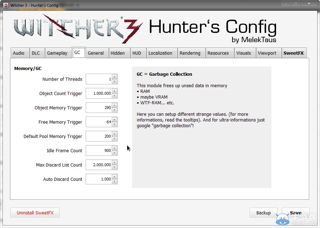Increase Idle Frame Count value
The image size is (320, 228).
pyautogui.click(x=115, y=148)
